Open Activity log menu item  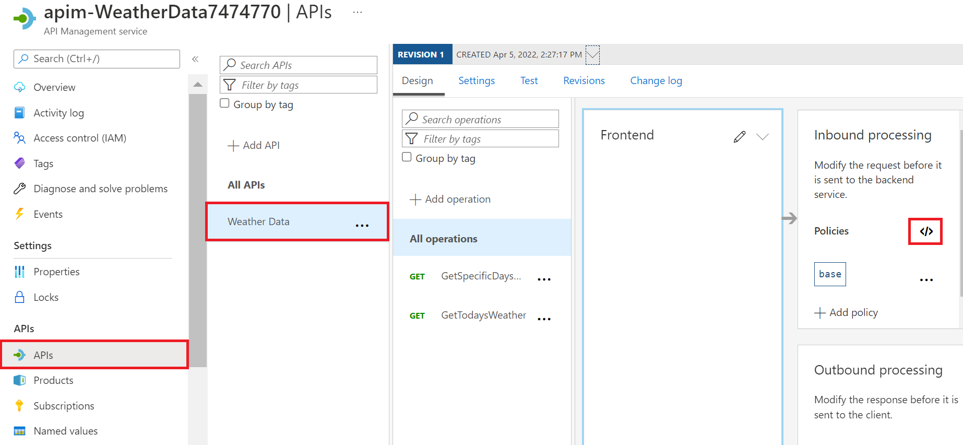point(58,113)
